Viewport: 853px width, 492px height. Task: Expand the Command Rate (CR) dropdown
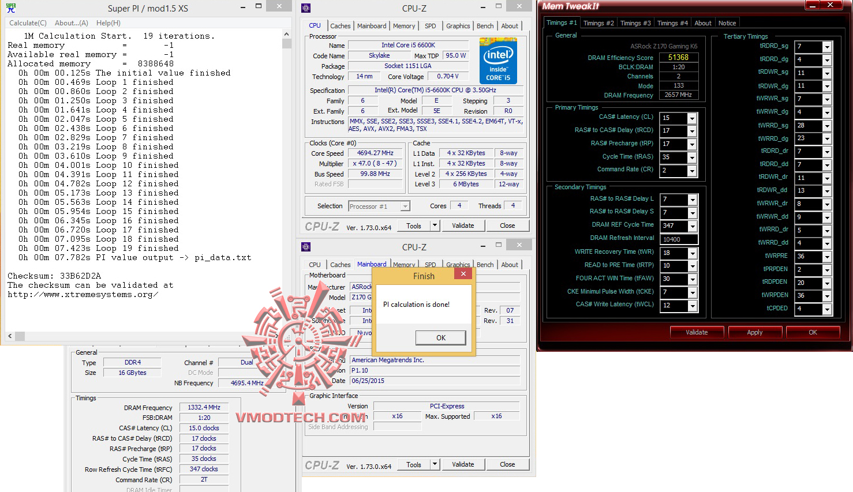[x=692, y=171]
